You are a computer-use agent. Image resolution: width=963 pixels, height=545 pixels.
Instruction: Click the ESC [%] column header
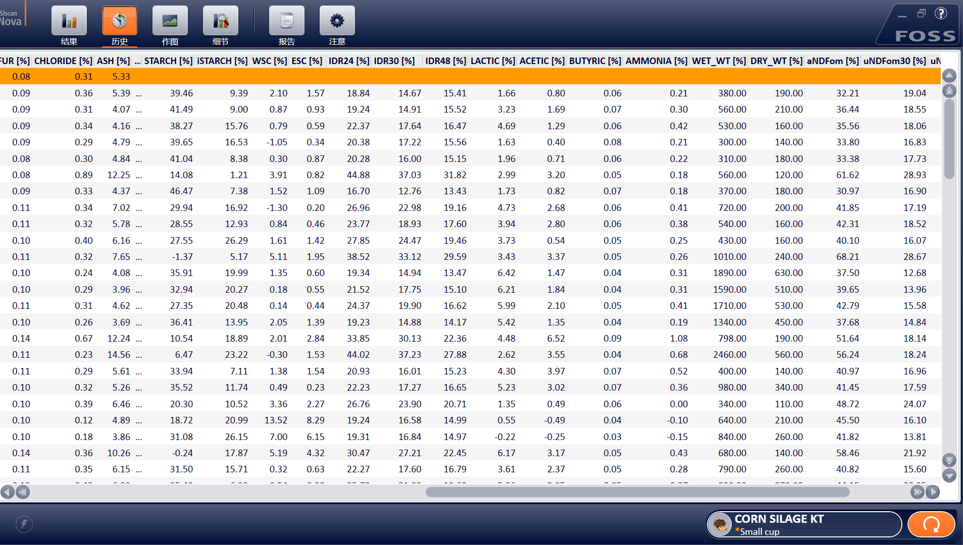(307, 61)
